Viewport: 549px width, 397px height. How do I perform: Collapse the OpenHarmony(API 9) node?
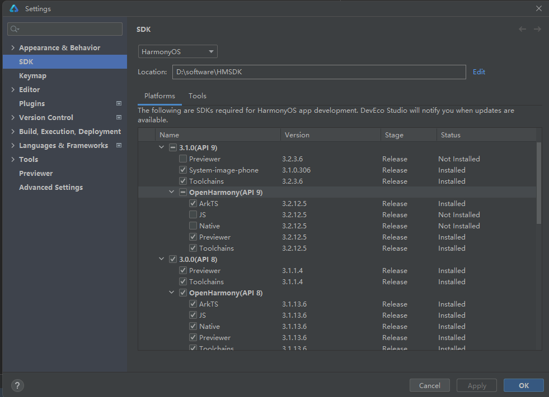(172, 192)
